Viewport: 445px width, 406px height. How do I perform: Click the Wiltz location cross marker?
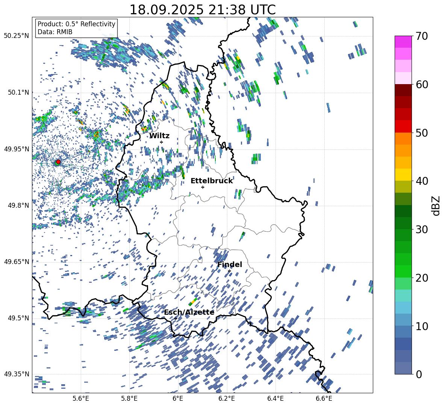(x=162, y=142)
